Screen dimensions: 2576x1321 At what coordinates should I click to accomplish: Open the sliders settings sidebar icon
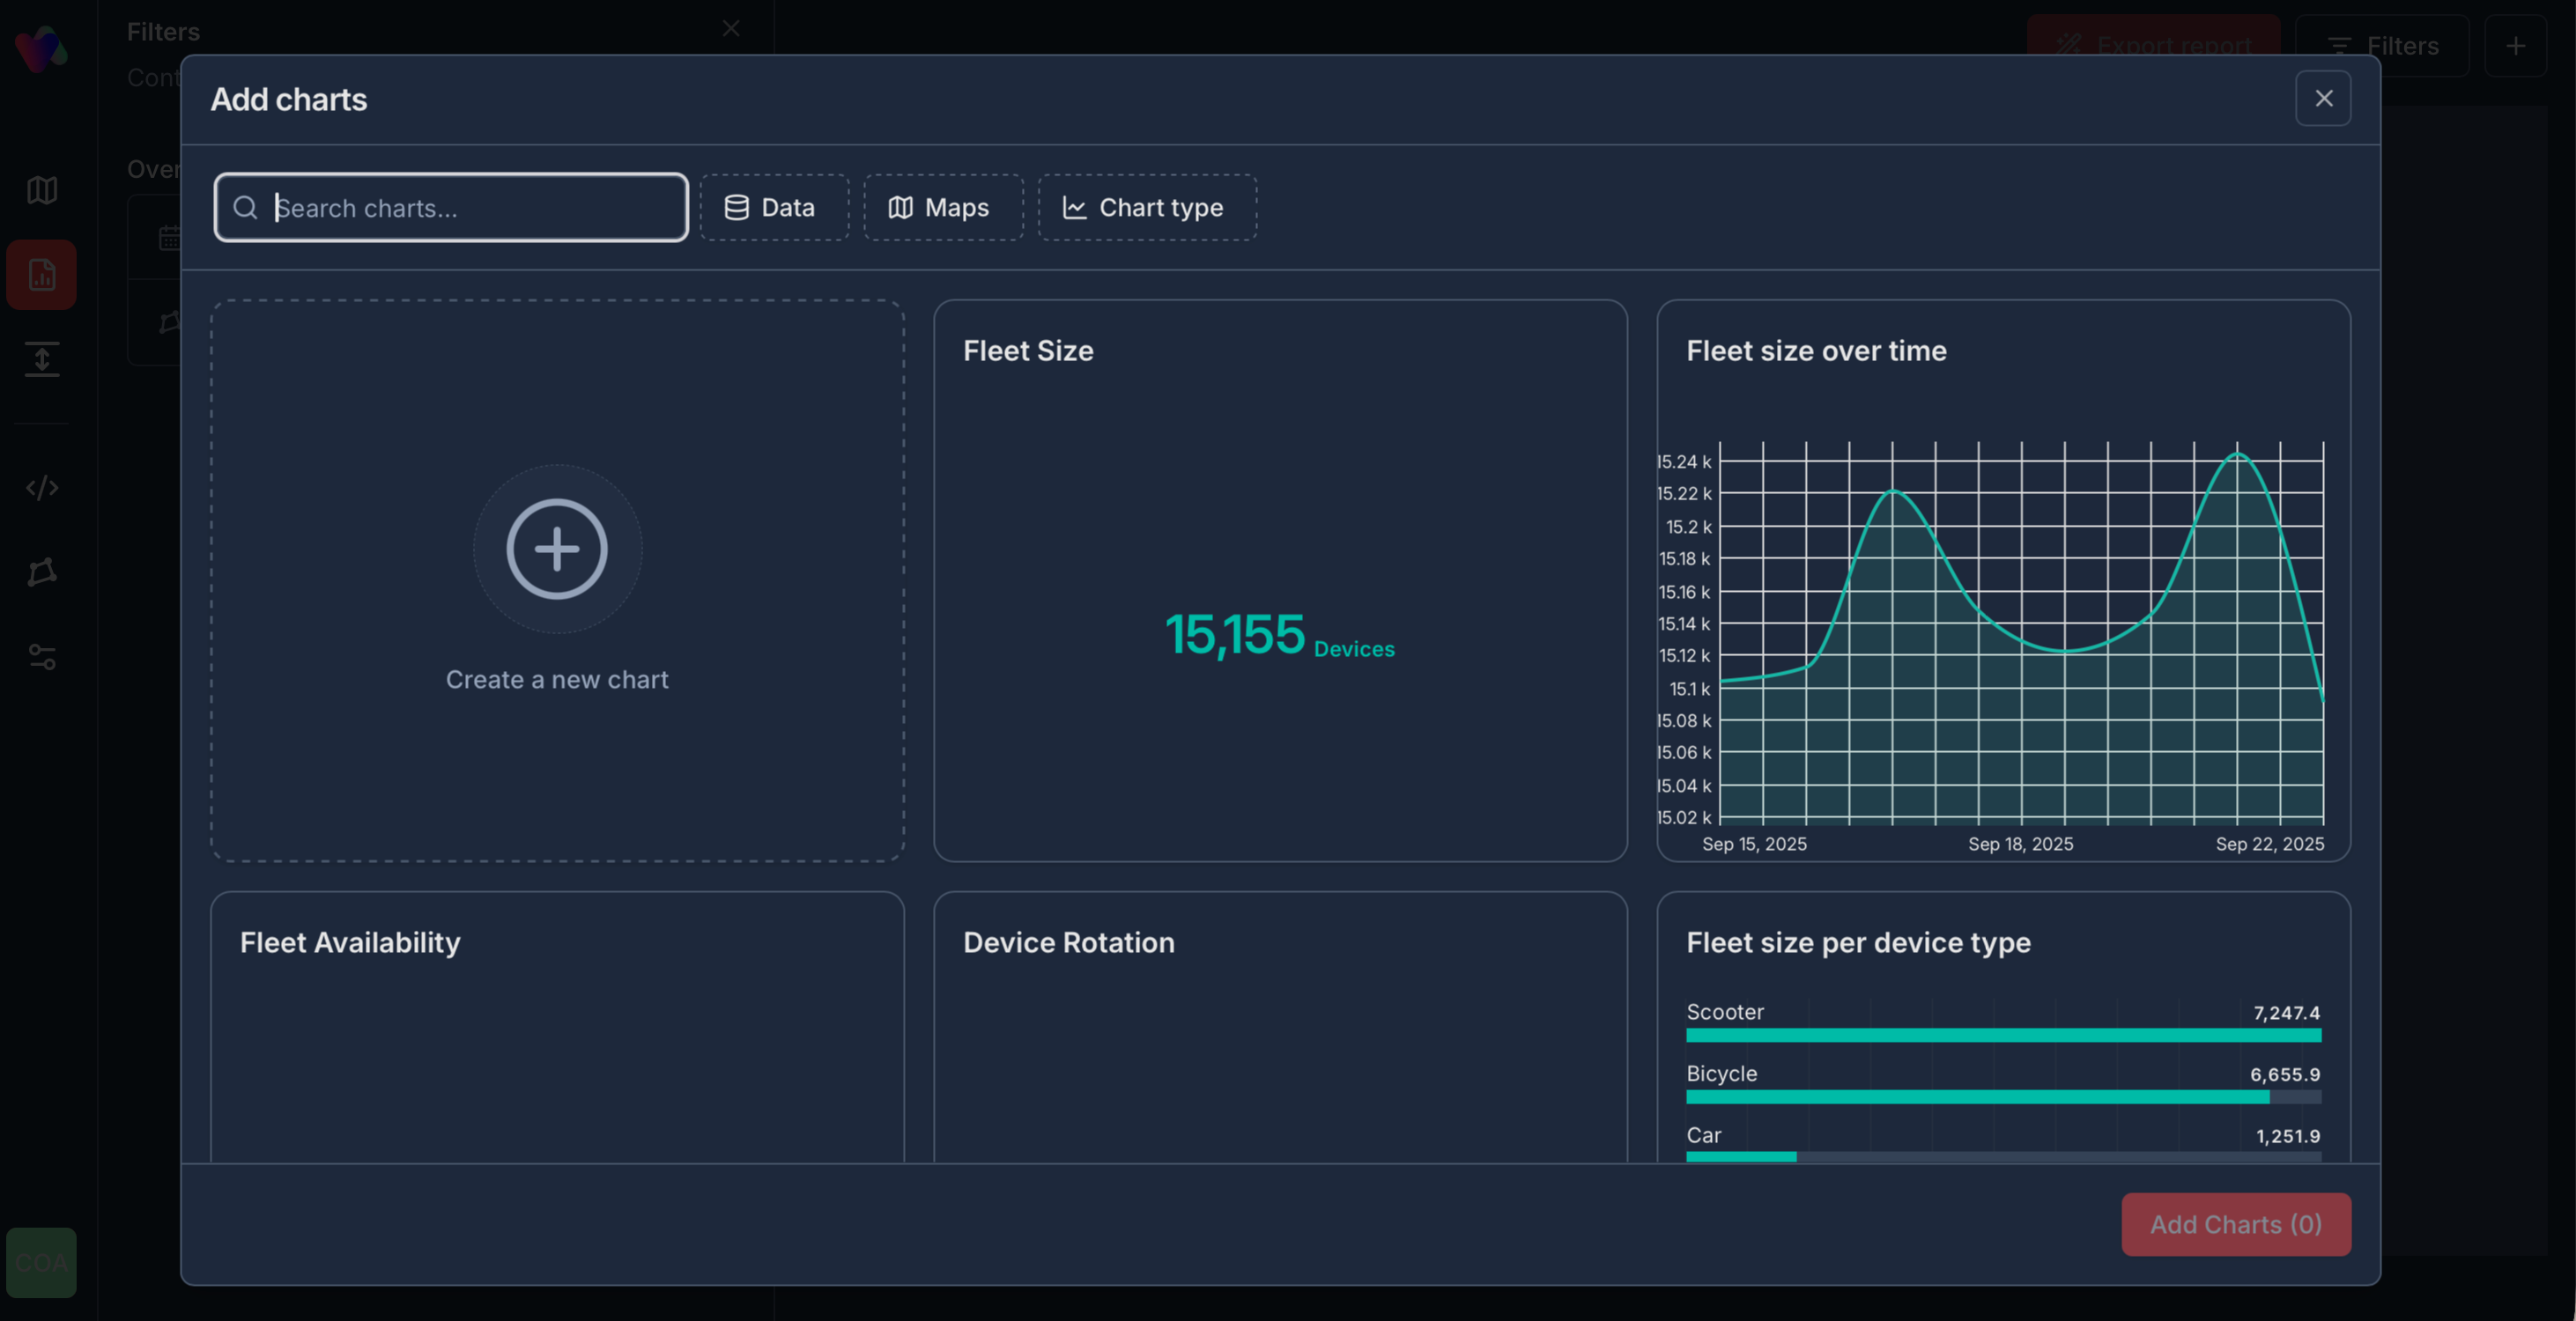click(x=41, y=657)
